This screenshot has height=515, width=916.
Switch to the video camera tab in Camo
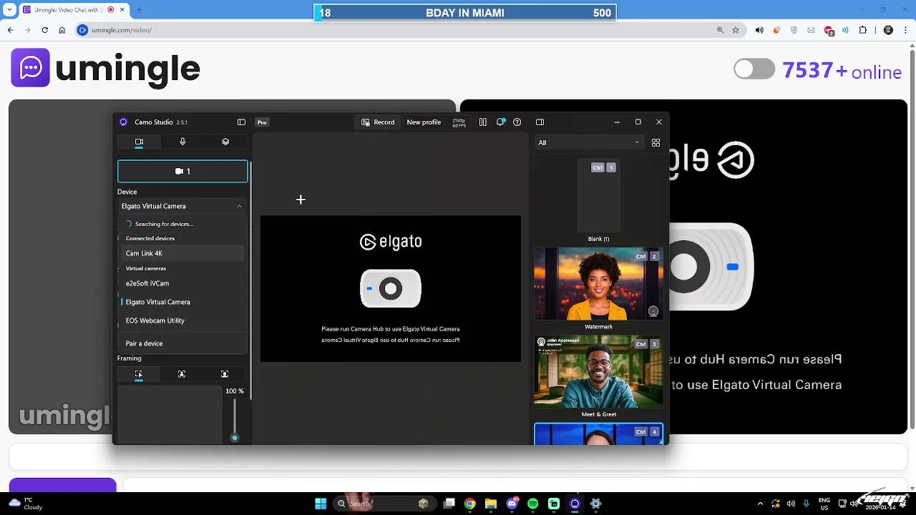tap(139, 142)
